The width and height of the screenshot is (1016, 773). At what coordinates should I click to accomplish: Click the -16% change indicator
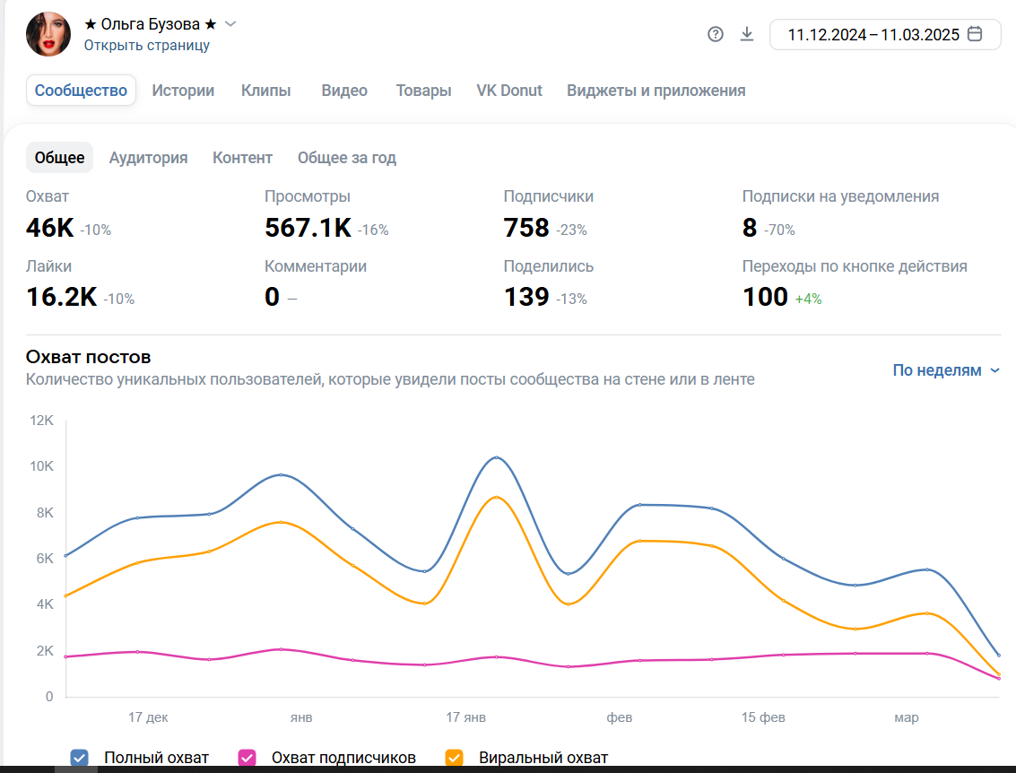(x=373, y=230)
